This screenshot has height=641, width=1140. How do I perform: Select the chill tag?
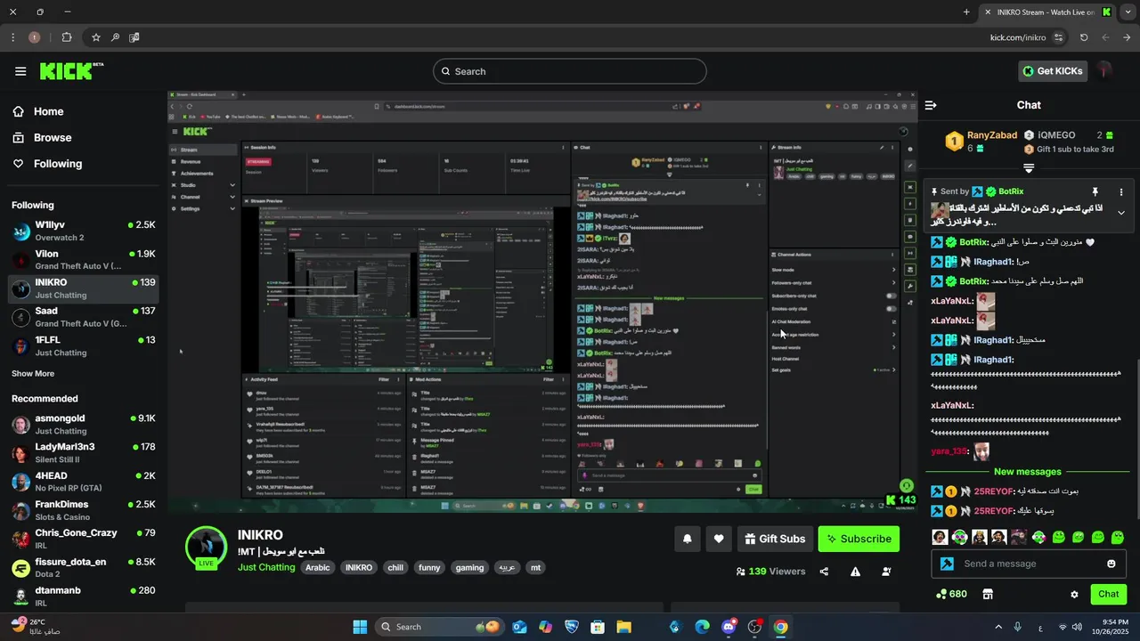pos(395,567)
